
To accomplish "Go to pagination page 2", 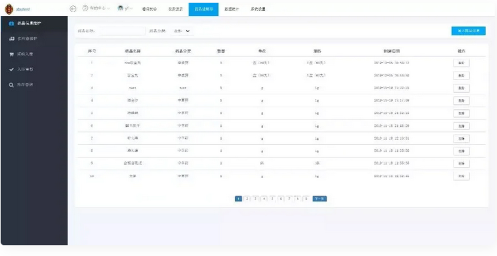I will click(x=247, y=199).
